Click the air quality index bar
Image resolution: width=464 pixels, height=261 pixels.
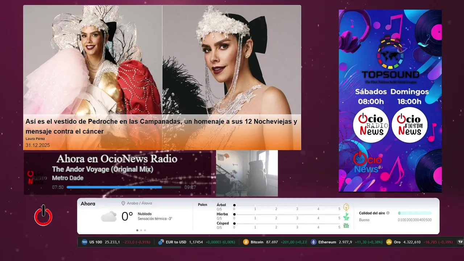(x=415, y=213)
